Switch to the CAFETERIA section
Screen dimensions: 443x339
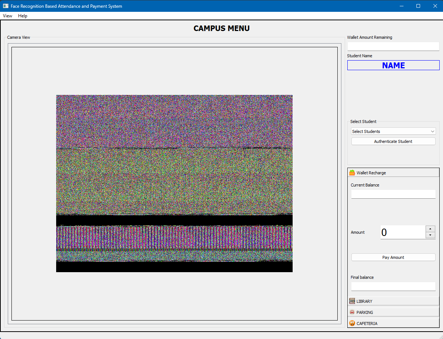[393, 323]
